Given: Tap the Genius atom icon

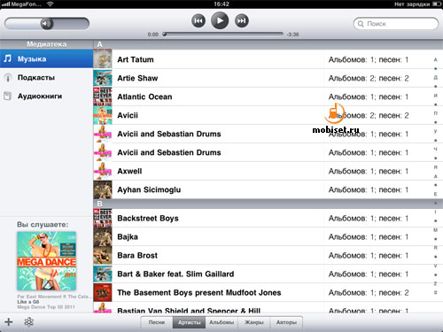Looking at the screenshot, I should 29,321.
